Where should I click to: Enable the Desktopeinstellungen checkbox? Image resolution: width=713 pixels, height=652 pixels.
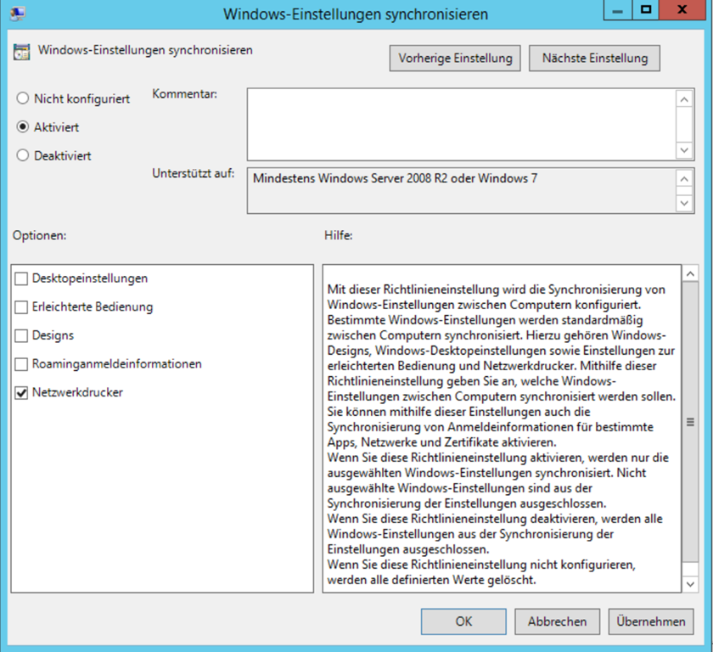pos(22,278)
